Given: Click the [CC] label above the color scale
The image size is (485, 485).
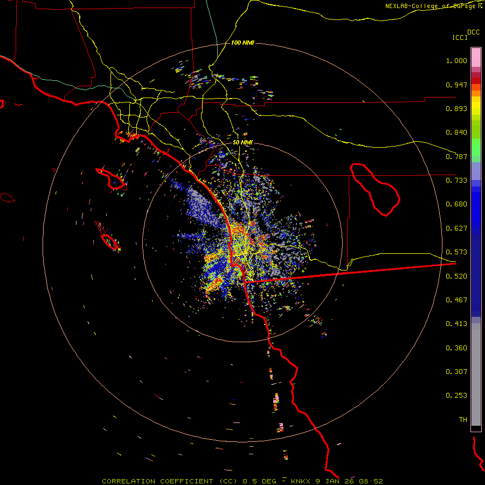Looking at the screenshot, I should click(460, 37).
